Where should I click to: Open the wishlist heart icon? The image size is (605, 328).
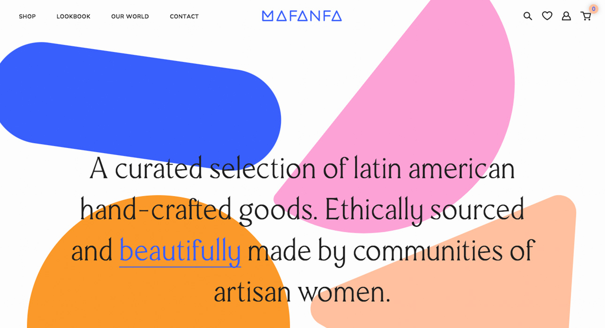tap(547, 16)
